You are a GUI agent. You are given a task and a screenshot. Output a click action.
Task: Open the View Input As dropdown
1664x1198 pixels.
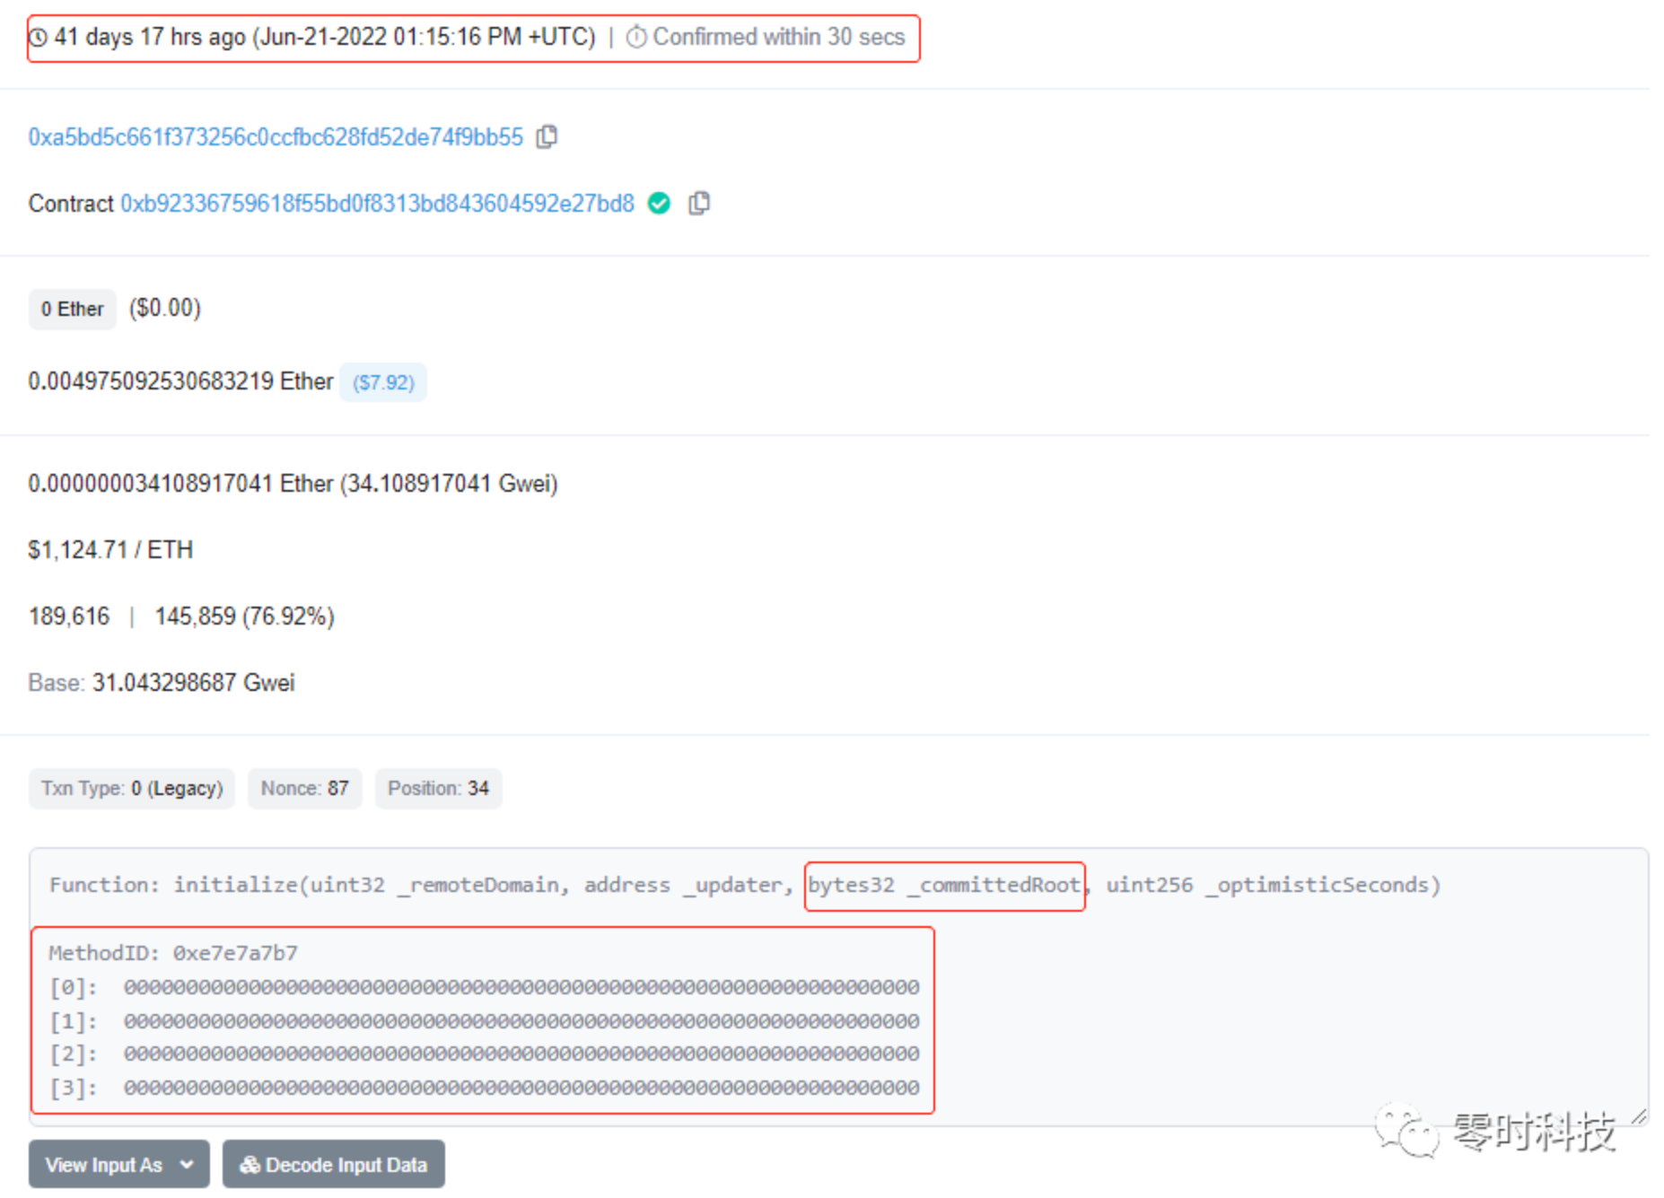(x=119, y=1165)
